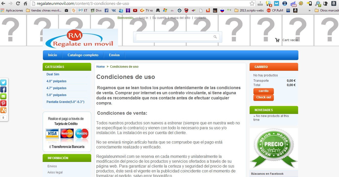Open the ET bookmark

click(x=83, y=10)
